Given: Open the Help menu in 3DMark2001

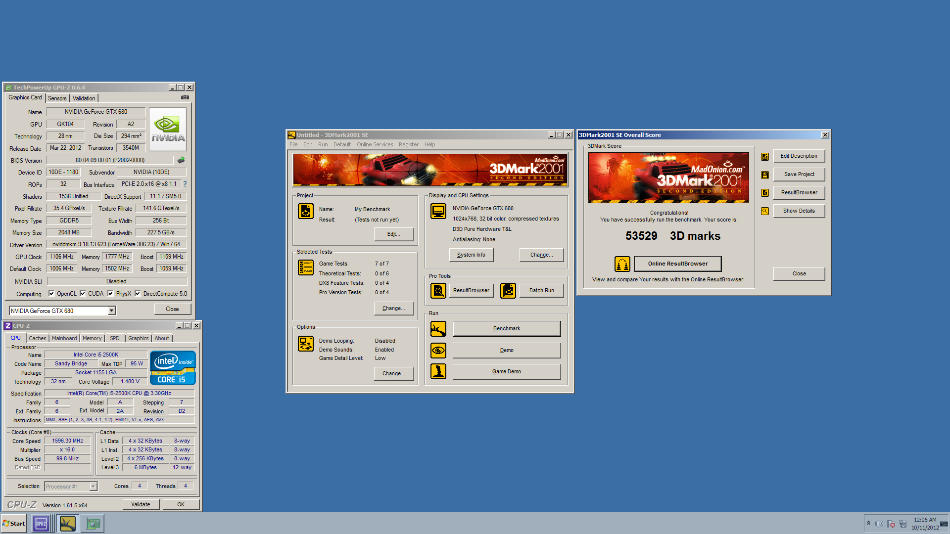Looking at the screenshot, I should 429,144.
